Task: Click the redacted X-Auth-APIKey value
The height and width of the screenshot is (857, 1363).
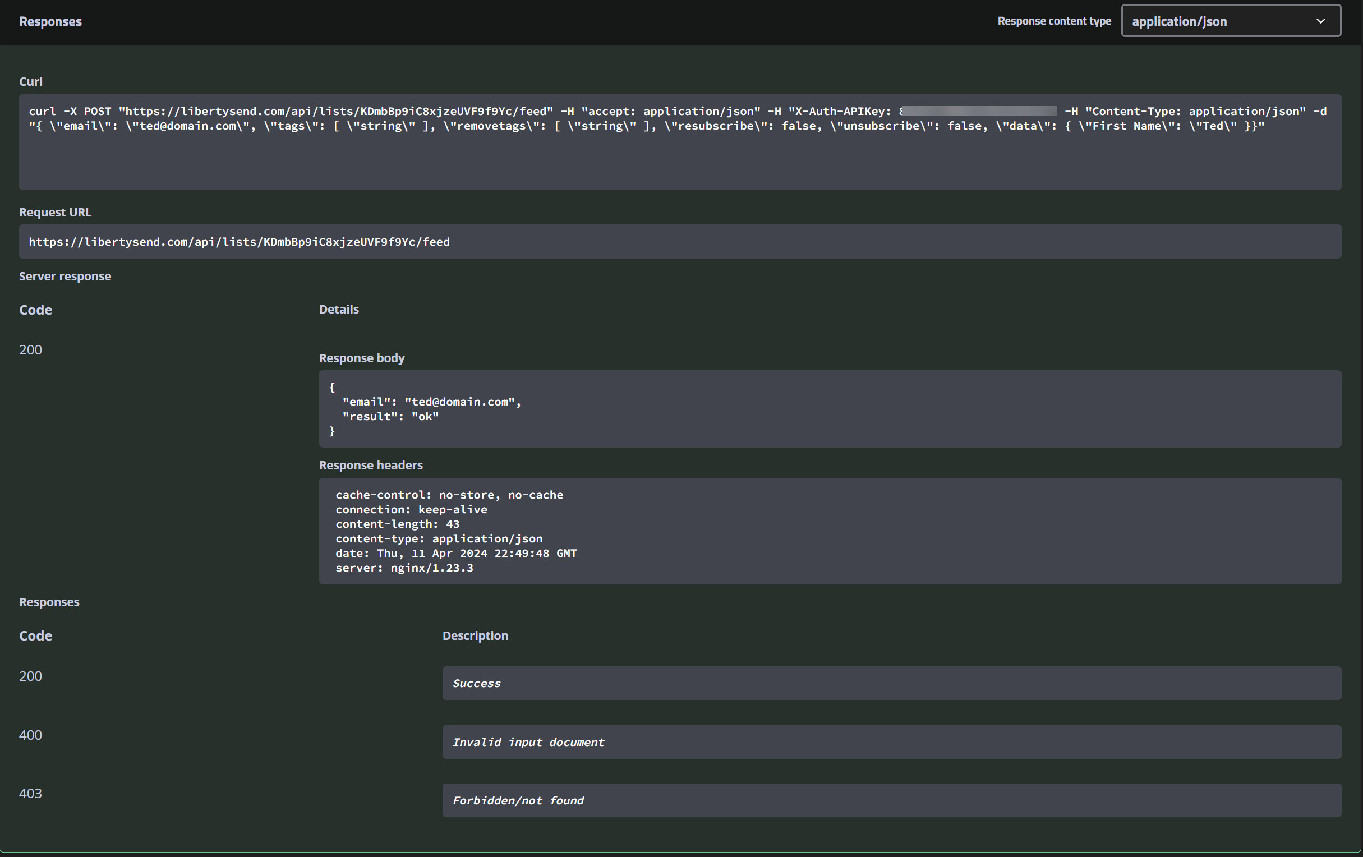Action: pos(978,111)
